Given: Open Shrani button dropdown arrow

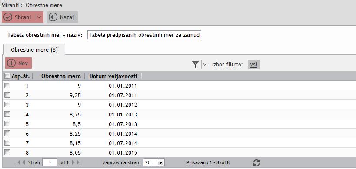Looking at the screenshot, I should coord(39,17).
